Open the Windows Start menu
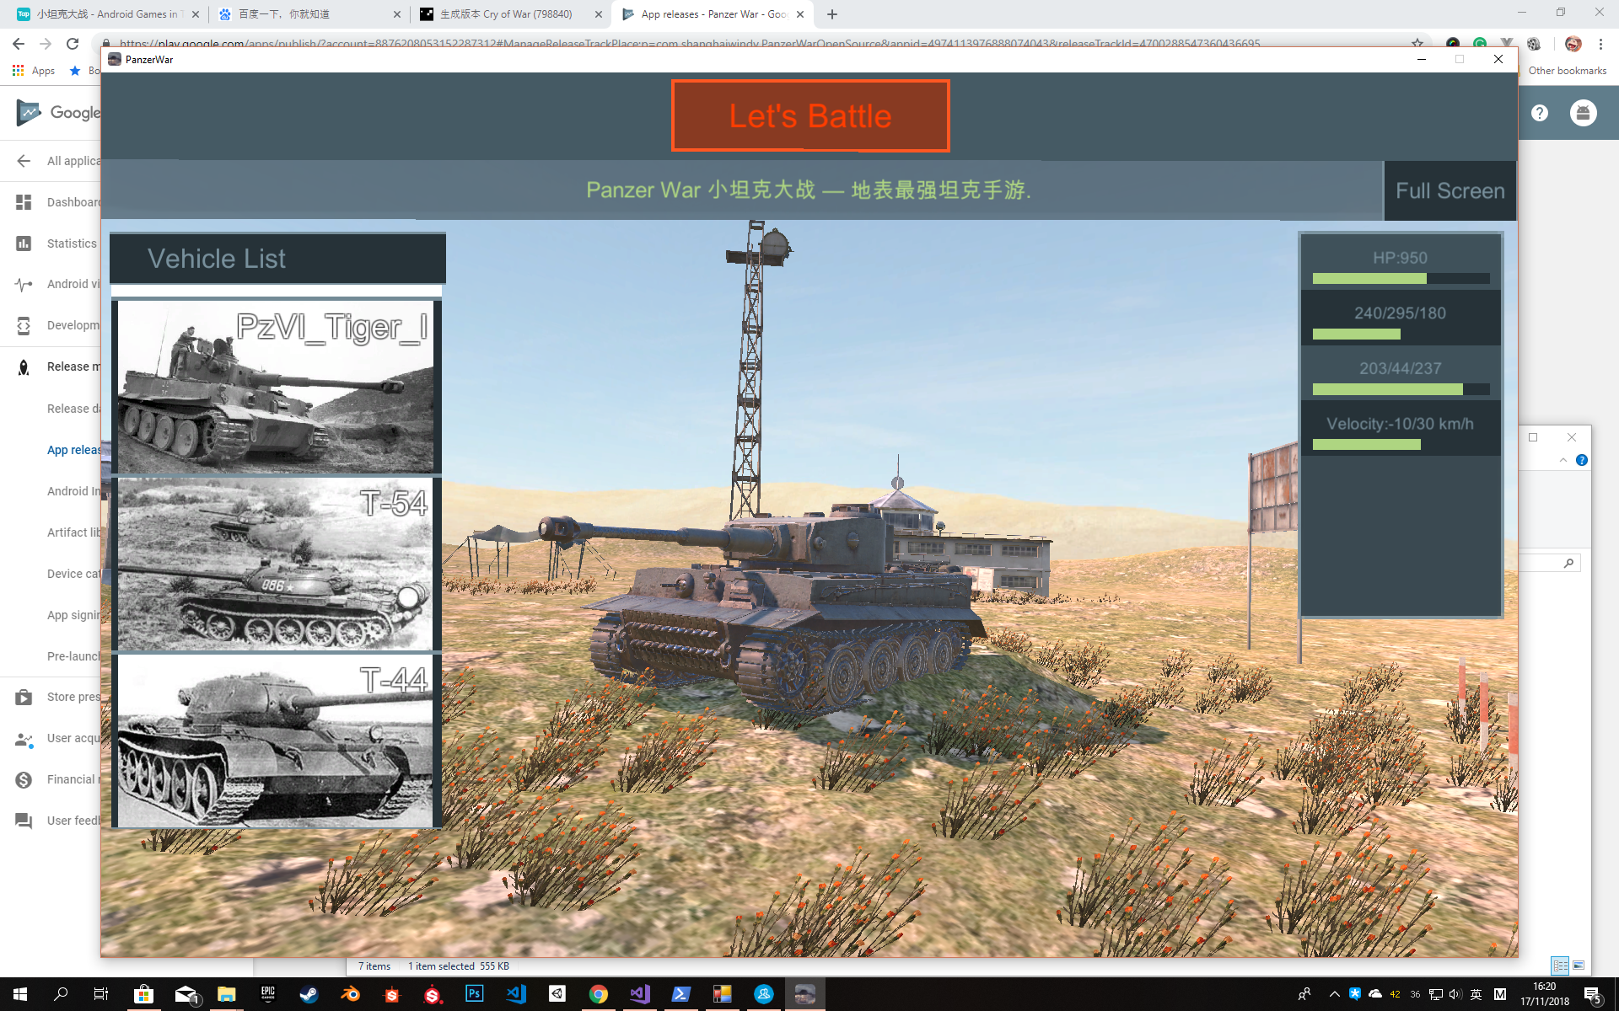Screen dimensions: 1619x1011 (x=20, y=994)
